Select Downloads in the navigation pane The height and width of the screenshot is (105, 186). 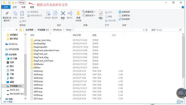[10, 74]
